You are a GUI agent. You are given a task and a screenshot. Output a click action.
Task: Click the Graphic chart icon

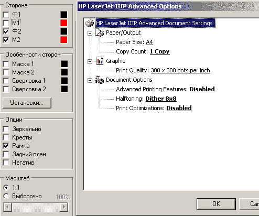[100, 61]
